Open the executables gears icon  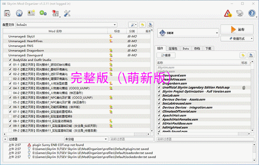coord(43,13)
